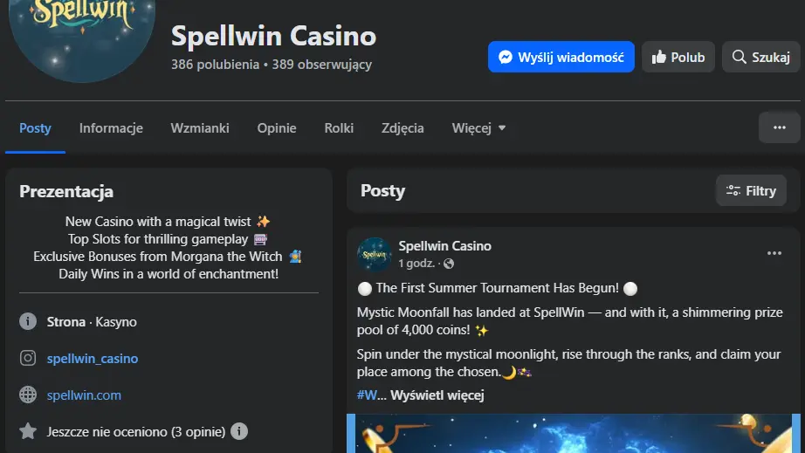Click the magnifying glass Szukaj icon
This screenshot has width=805, height=453.
point(740,58)
